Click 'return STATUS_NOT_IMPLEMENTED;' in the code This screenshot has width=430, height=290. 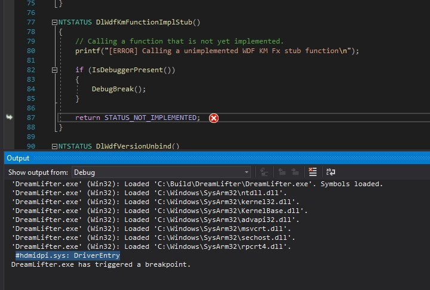138,118
